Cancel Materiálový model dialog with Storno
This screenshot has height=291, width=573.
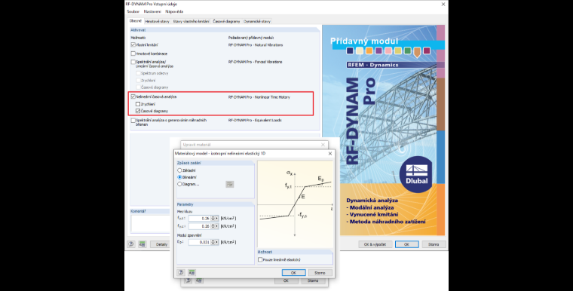tap(320, 273)
